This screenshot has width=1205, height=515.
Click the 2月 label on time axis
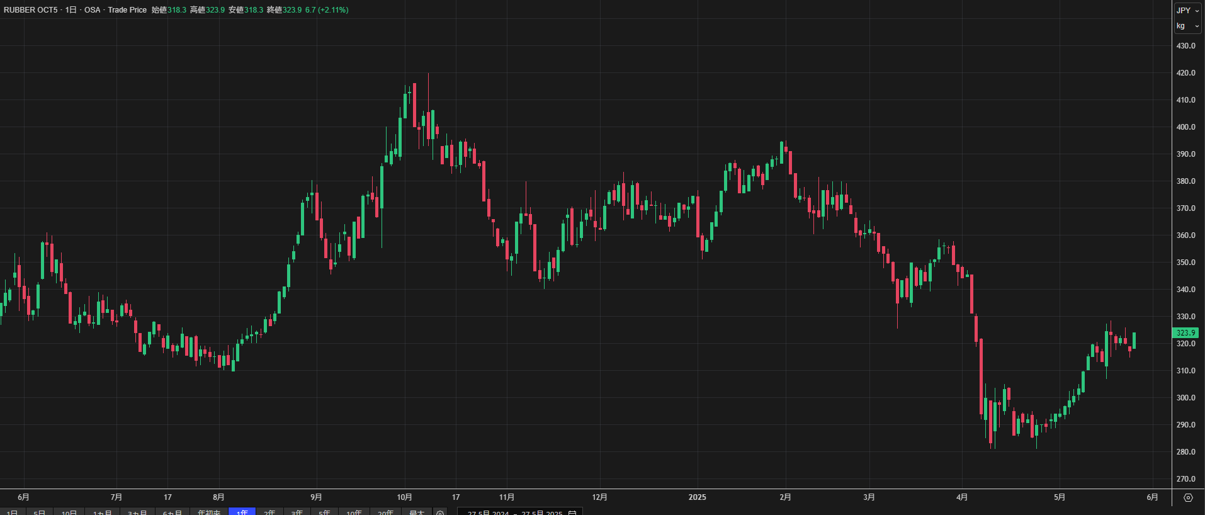(x=785, y=497)
